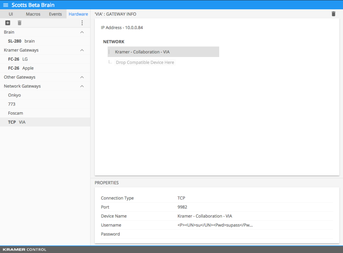Select the Hardware tab
The image size is (343, 253).
[x=78, y=14]
